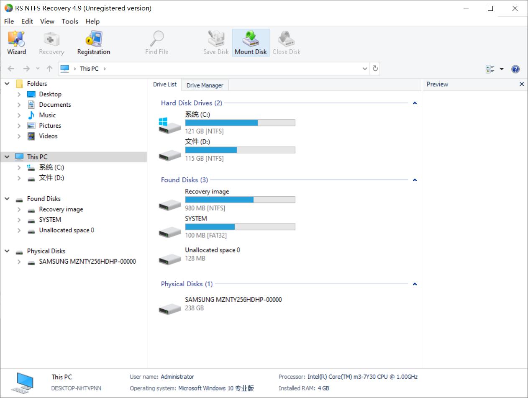The height and width of the screenshot is (398, 528).
Task: Close the Preview panel
Action: click(522, 84)
